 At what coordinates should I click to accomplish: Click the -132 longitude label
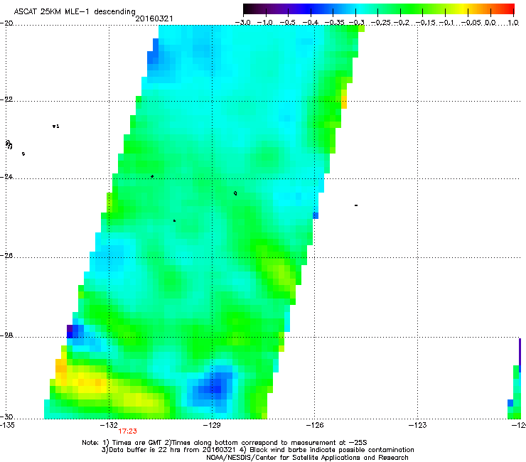[109, 425]
